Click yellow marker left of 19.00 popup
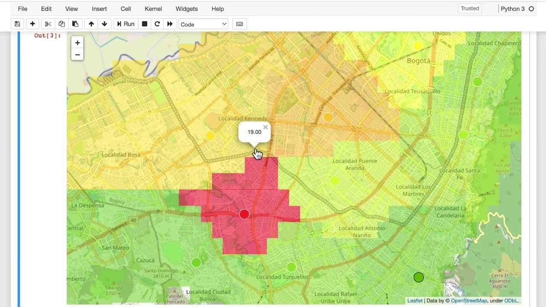 click(210, 136)
